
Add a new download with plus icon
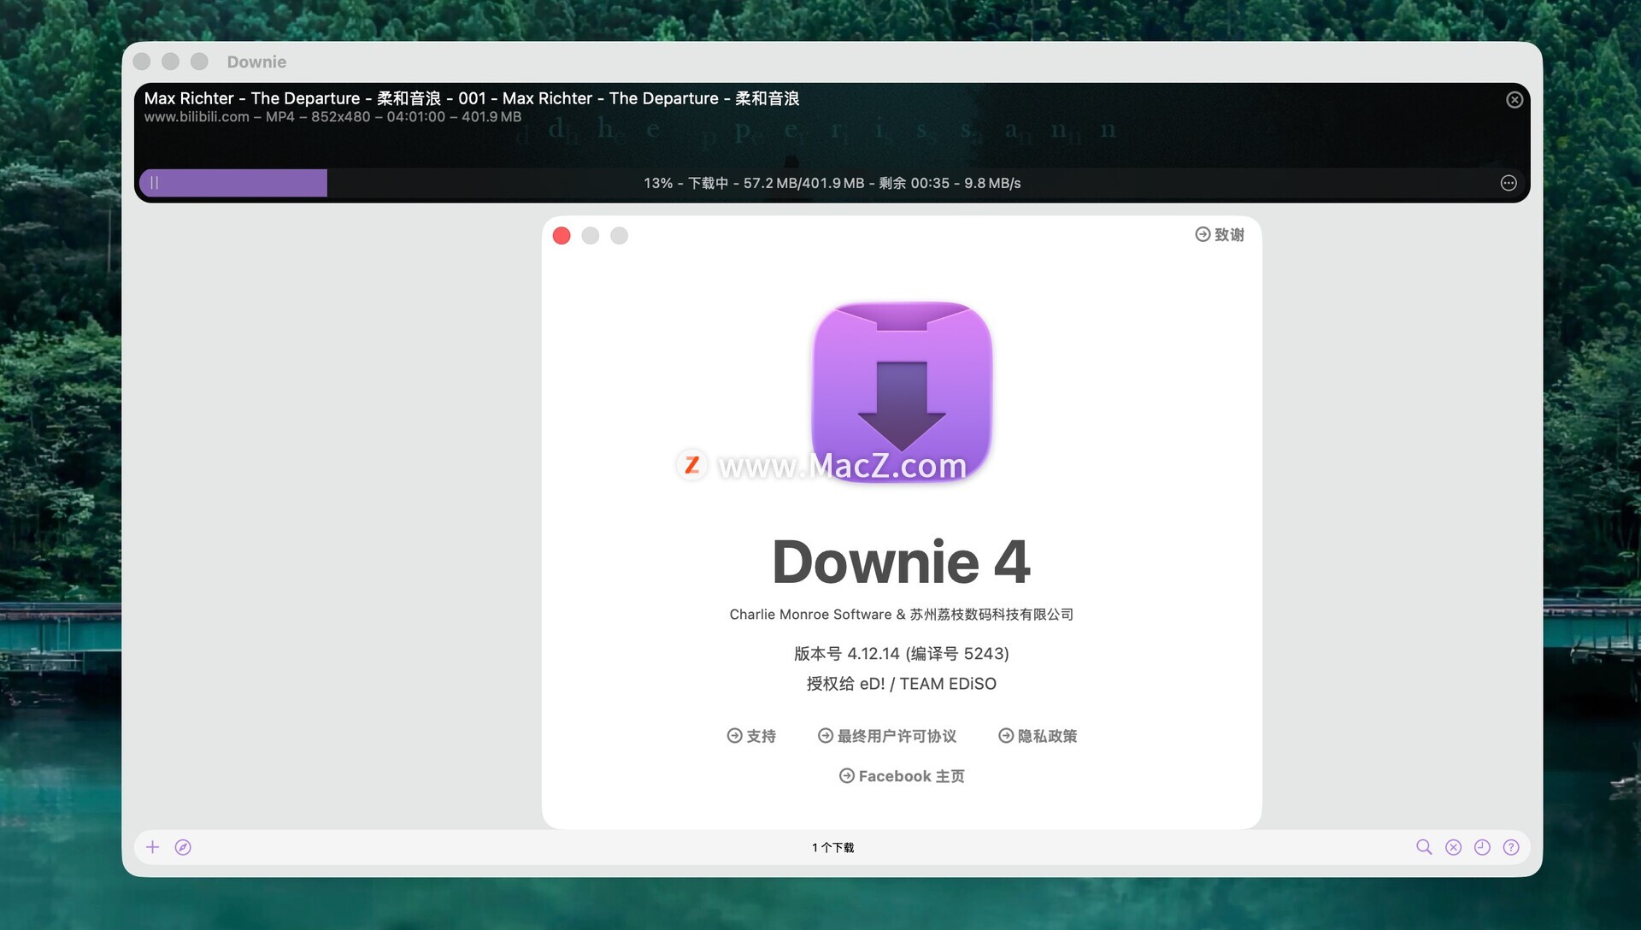pyautogui.click(x=153, y=847)
